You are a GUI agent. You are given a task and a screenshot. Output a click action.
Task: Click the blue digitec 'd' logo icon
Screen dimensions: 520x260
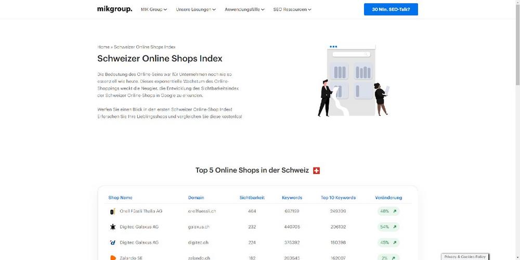tap(112, 242)
